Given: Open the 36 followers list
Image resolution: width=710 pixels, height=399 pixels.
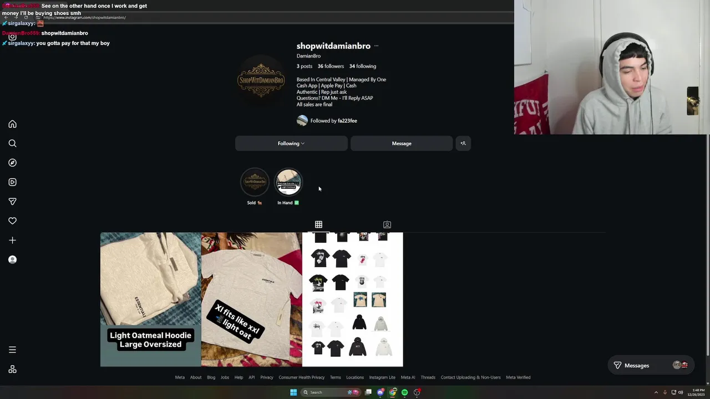Looking at the screenshot, I should [331, 66].
